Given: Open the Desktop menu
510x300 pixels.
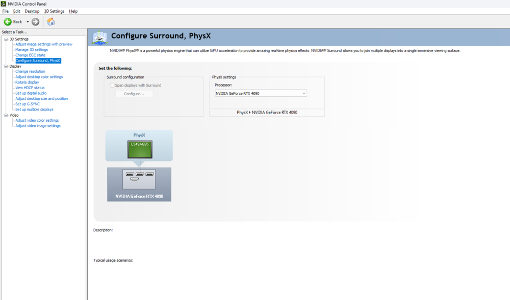Looking at the screenshot, I should (x=32, y=11).
